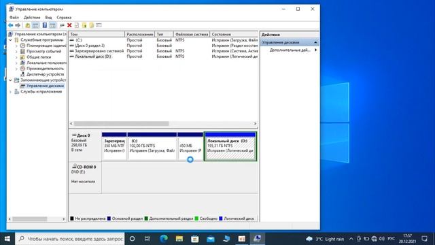This screenshot has width=435, height=245.
Task: Sort by the Том column header
Action: 97,34
